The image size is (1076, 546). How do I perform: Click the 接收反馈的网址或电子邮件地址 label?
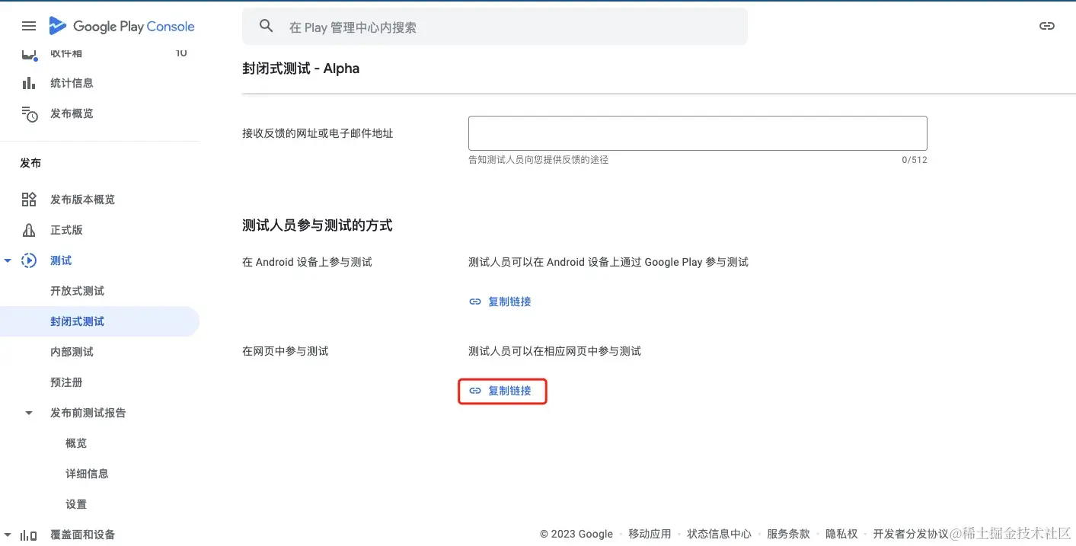tap(318, 133)
